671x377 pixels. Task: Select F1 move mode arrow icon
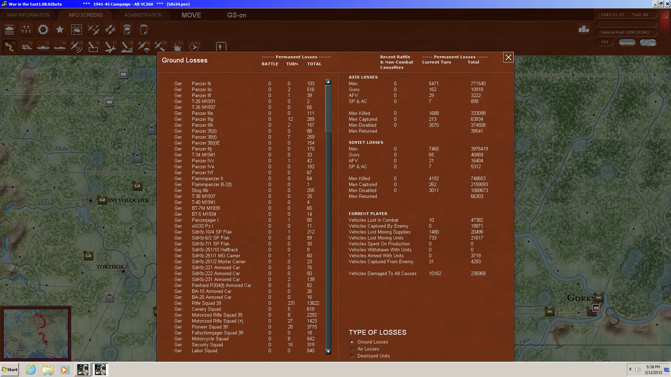[x=9, y=47]
